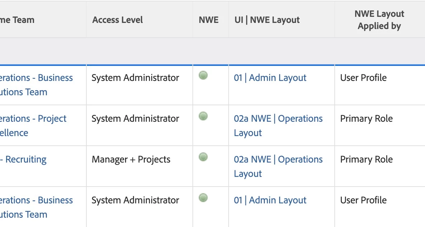Click the Home Team column header
The height and width of the screenshot is (227, 425).
[18, 20]
